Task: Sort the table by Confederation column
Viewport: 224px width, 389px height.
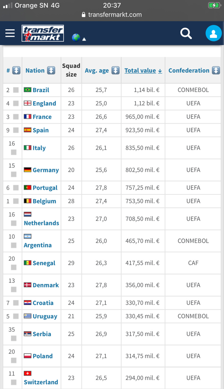Action: [216, 70]
